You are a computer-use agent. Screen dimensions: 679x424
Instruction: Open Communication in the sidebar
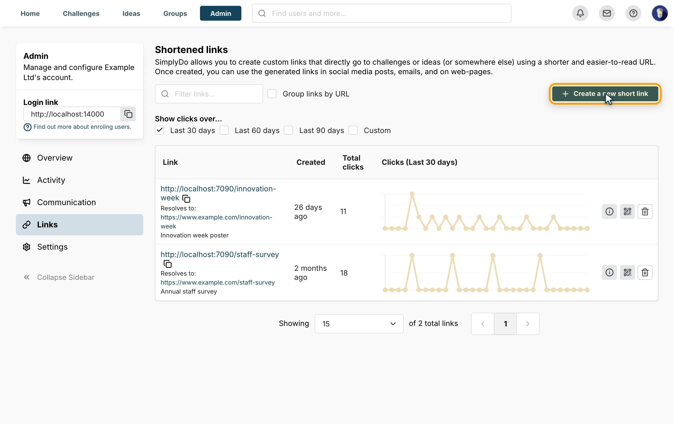point(79,202)
